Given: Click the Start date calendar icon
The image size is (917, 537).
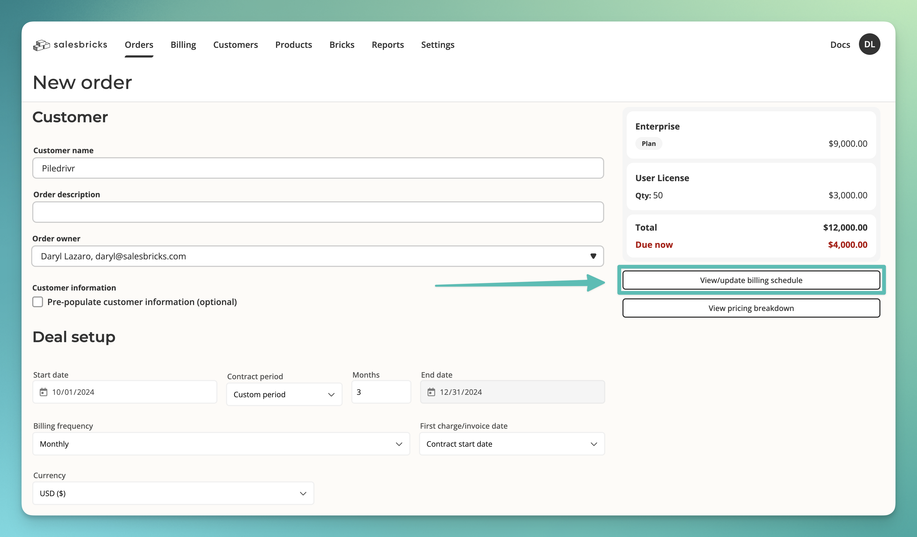Looking at the screenshot, I should (x=43, y=392).
